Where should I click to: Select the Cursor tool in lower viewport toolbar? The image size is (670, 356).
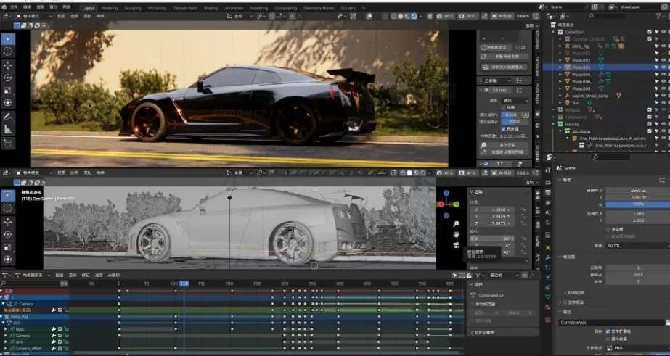[x=8, y=208]
